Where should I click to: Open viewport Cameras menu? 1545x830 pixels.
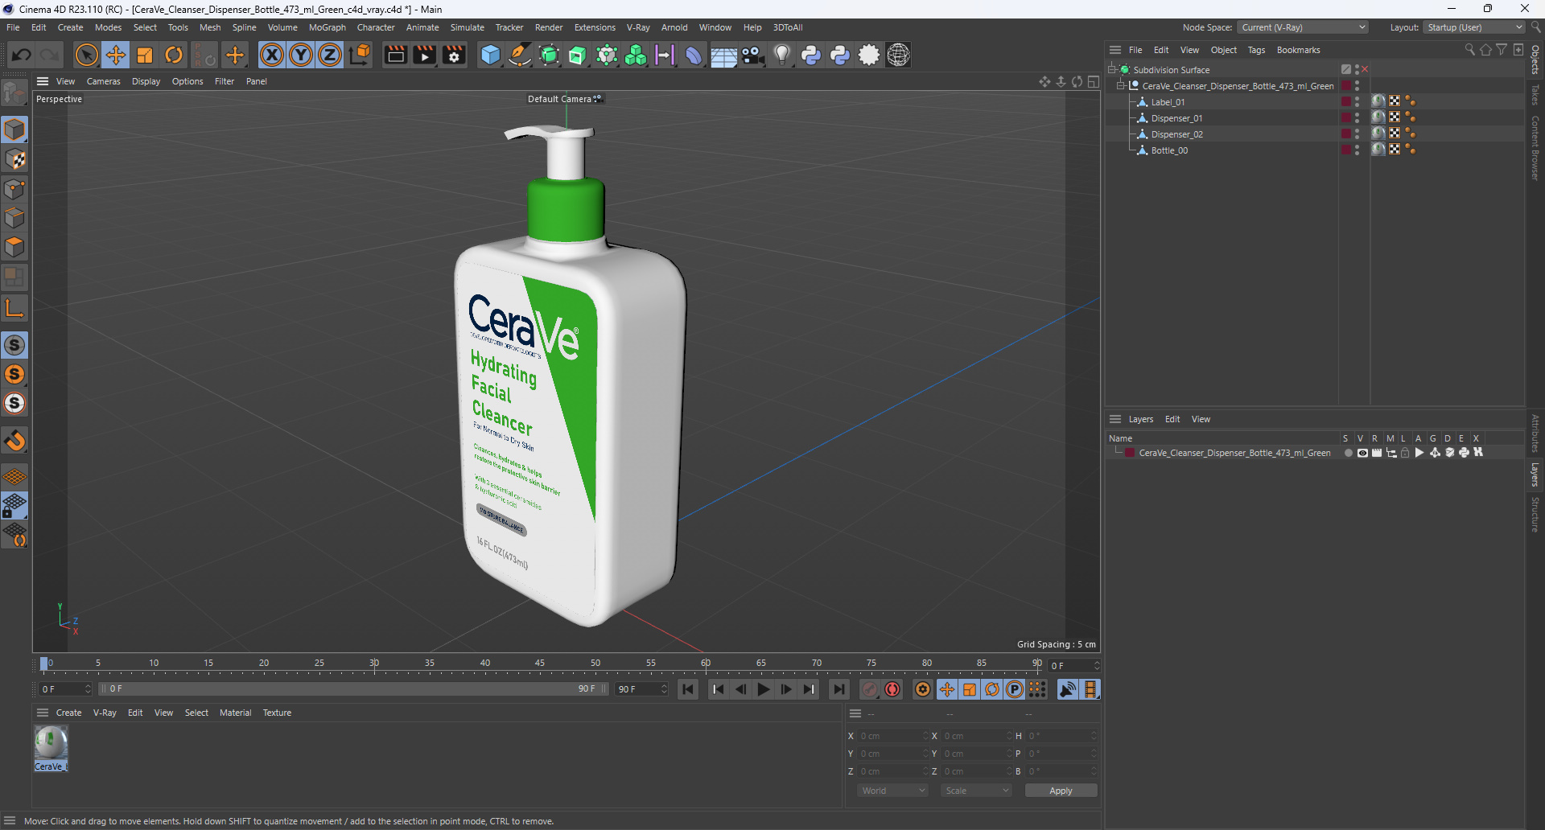point(104,81)
